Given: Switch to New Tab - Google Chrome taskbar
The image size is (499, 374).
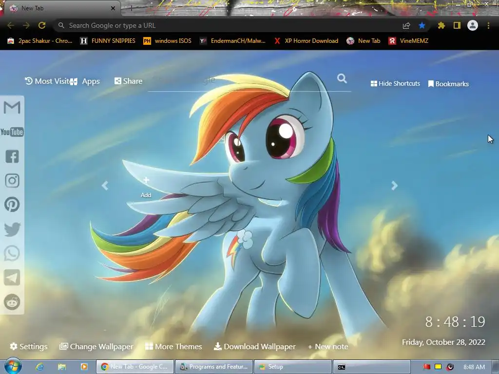Looking at the screenshot, I should click(135, 367).
